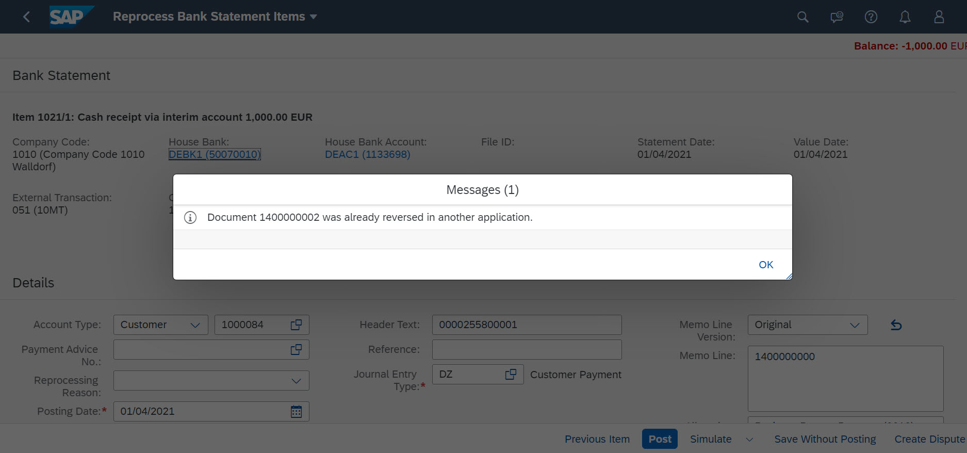Click the SAP logo
This screenshot has width=967, height=453.
tap(72, 17)
